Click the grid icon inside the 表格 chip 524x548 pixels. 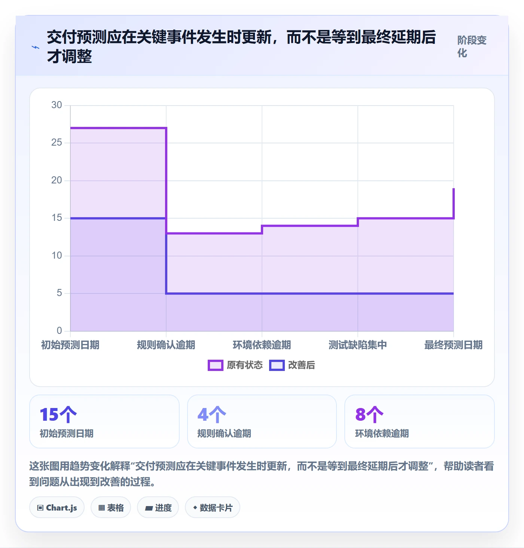coord(101,508)
